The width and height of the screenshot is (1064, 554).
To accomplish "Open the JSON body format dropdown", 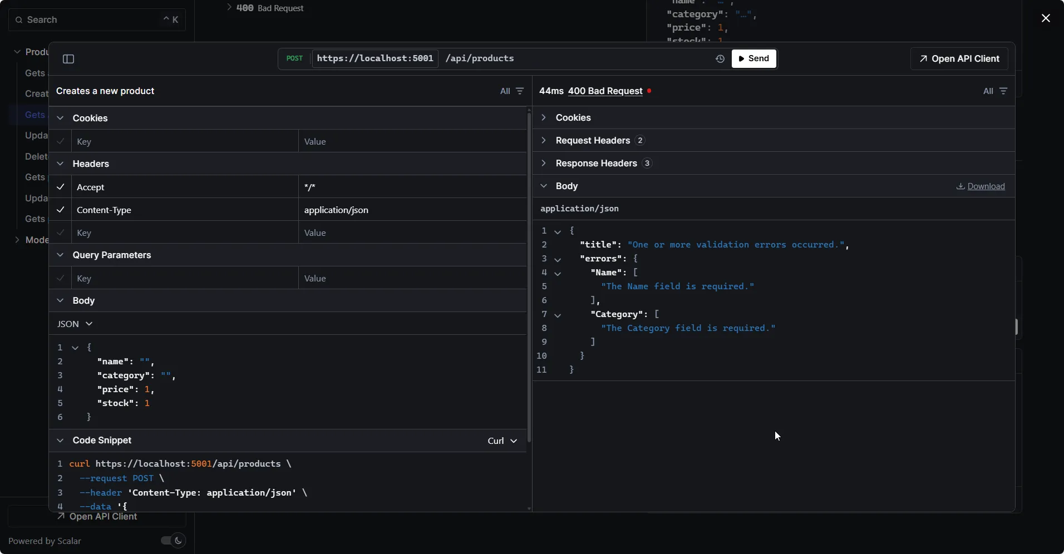I will click(75, 324).
